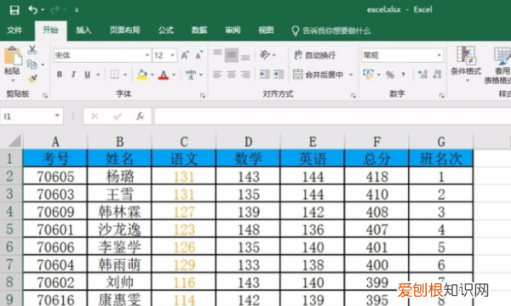Cut selection with the scissors icon

click(32, 50)
